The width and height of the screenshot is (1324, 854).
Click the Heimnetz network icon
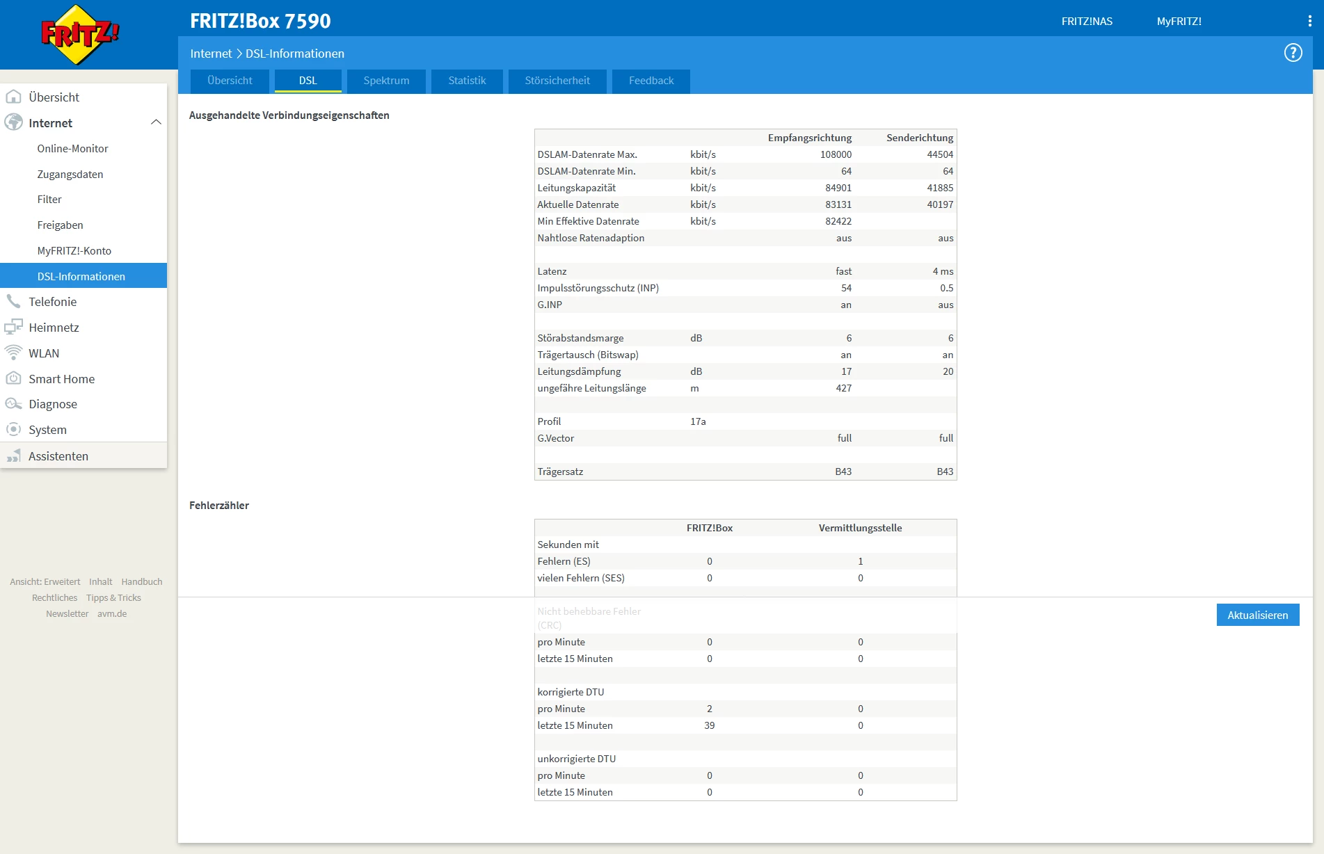point(13,327)
